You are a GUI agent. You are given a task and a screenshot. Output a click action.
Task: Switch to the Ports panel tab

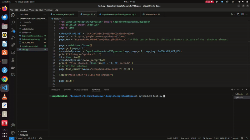pyautogui.click(x=107, y=90)
